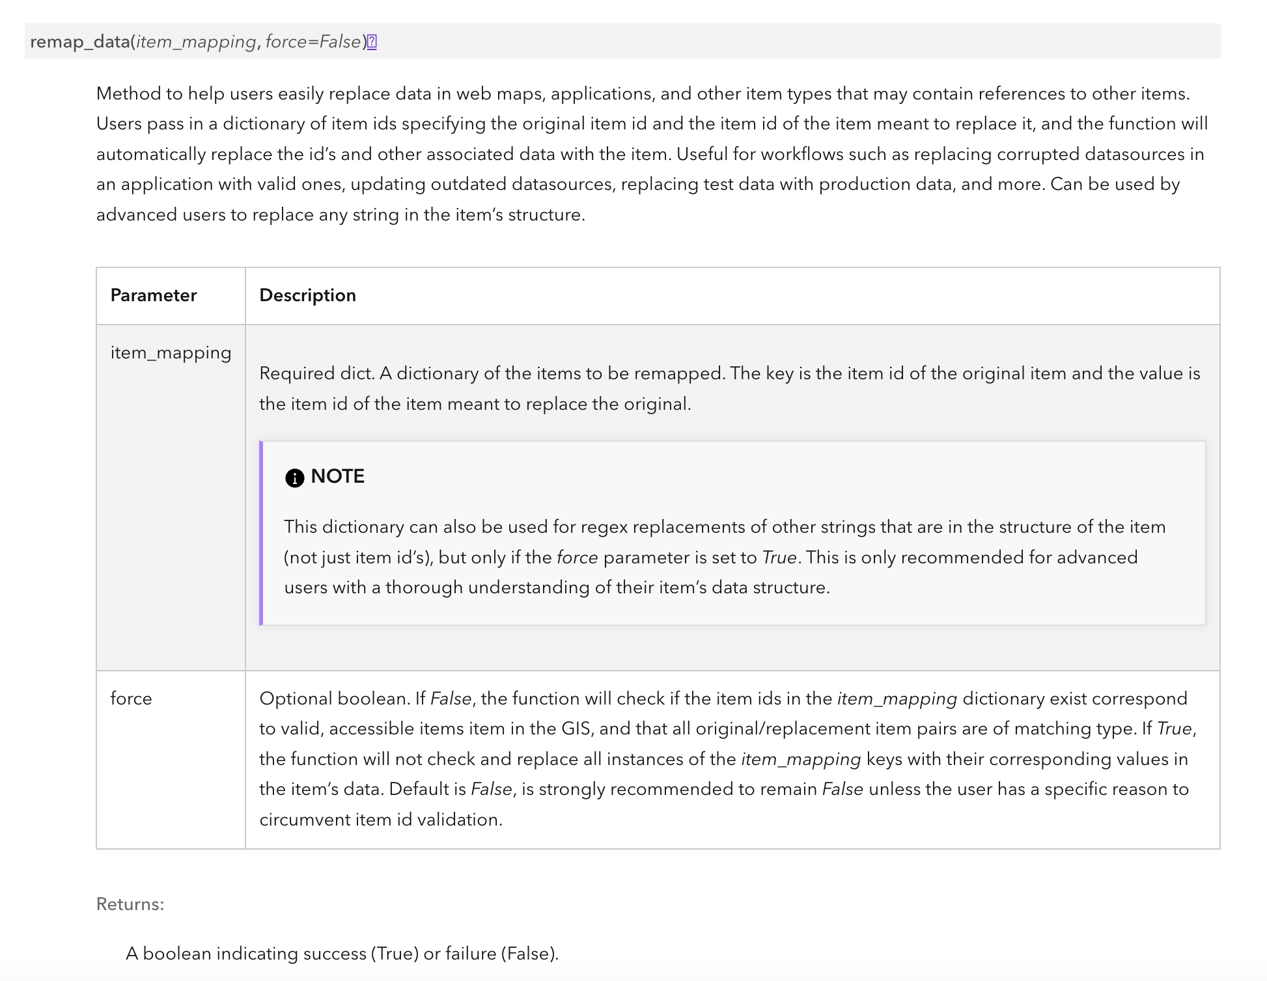Click item_mapping argument in method signature
1267x981 pixels.
pos(196,42)
